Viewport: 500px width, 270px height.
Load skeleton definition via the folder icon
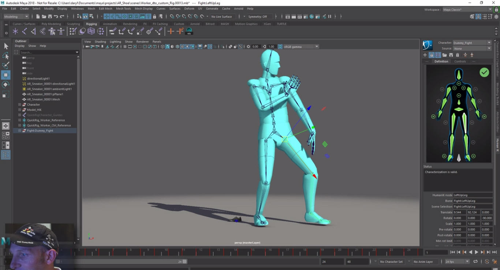pyautogui.click(x=444, y=55)
